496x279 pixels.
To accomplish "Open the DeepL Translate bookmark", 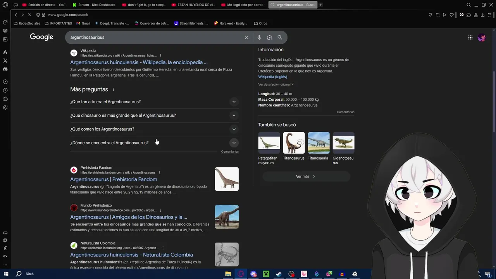I will click(x=112, y=23).
